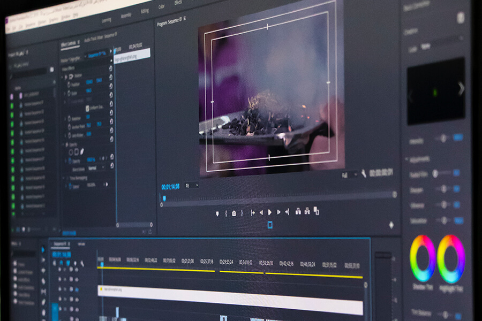Expand the Scale property triangle
Viewport: 482px width, 321px height.
coord(65,94)
